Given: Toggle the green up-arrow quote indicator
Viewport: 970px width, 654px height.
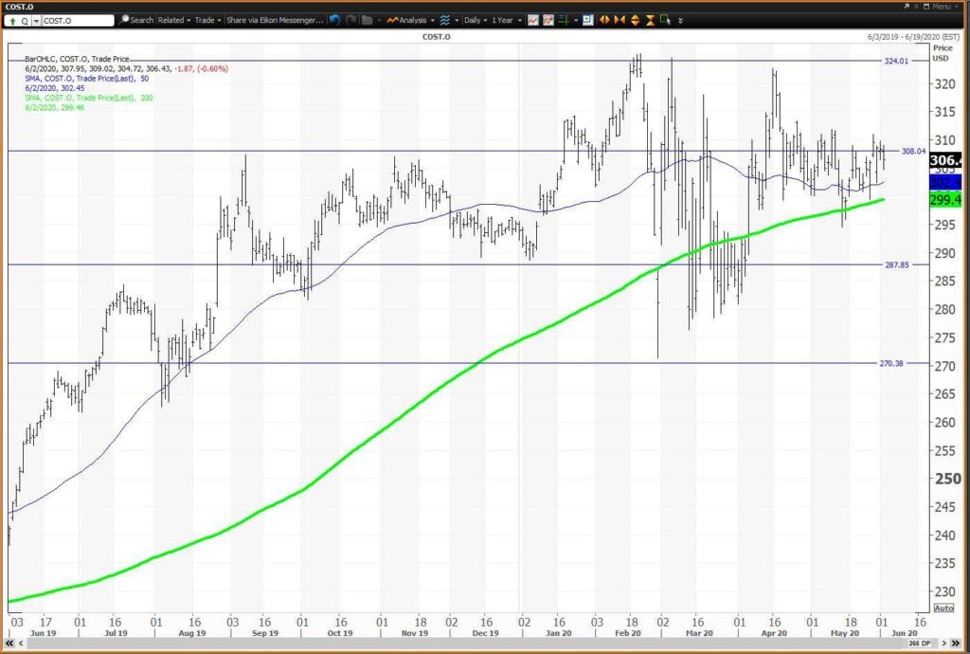Looking at the screenshot, I should [13, 21].
